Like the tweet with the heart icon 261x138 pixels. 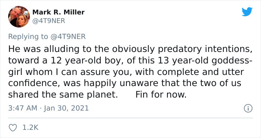pyautogui.click(x=13, y=128)
